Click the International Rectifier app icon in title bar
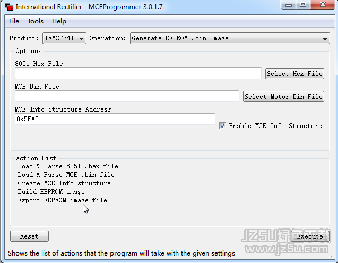 point(9,7)
